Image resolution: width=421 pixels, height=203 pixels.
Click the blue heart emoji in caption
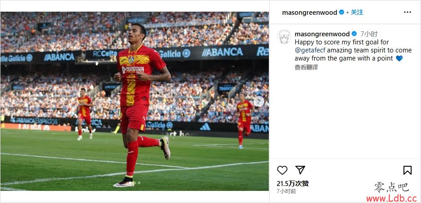point(399,58)
